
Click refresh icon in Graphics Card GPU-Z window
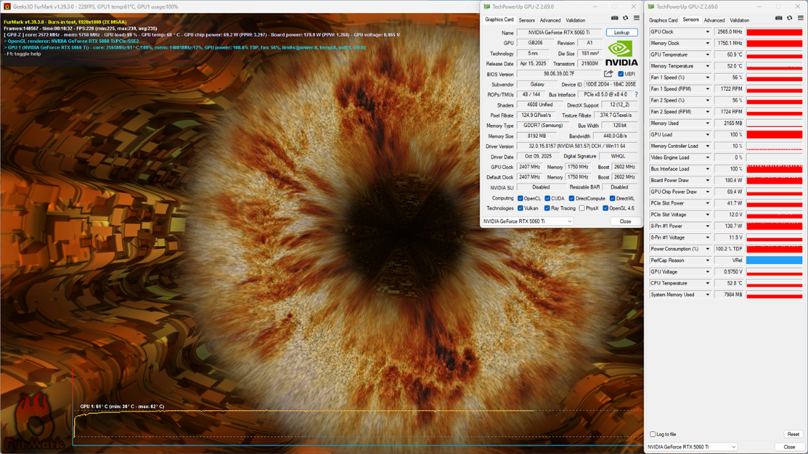coord(626,18)
